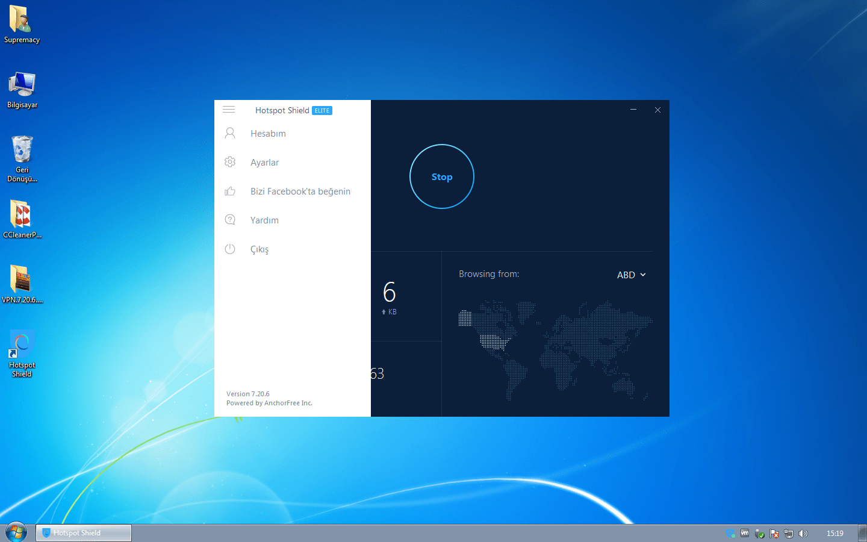Click Powered by AnchorFree Inc. text

[269, 403]
